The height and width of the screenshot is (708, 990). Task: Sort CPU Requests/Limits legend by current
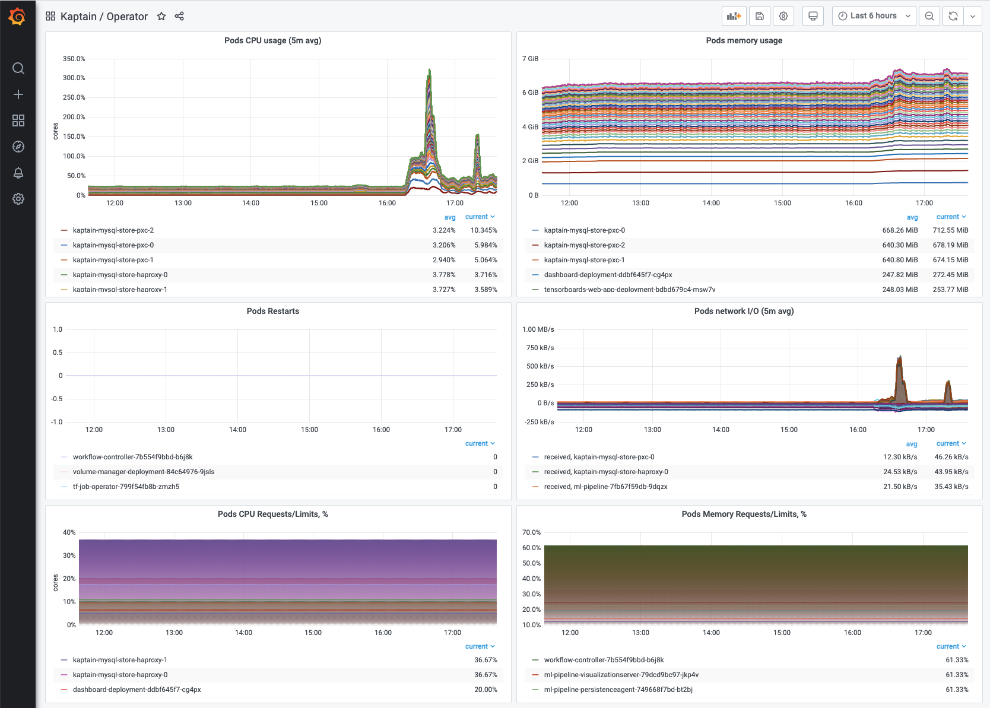coord(480,646)
